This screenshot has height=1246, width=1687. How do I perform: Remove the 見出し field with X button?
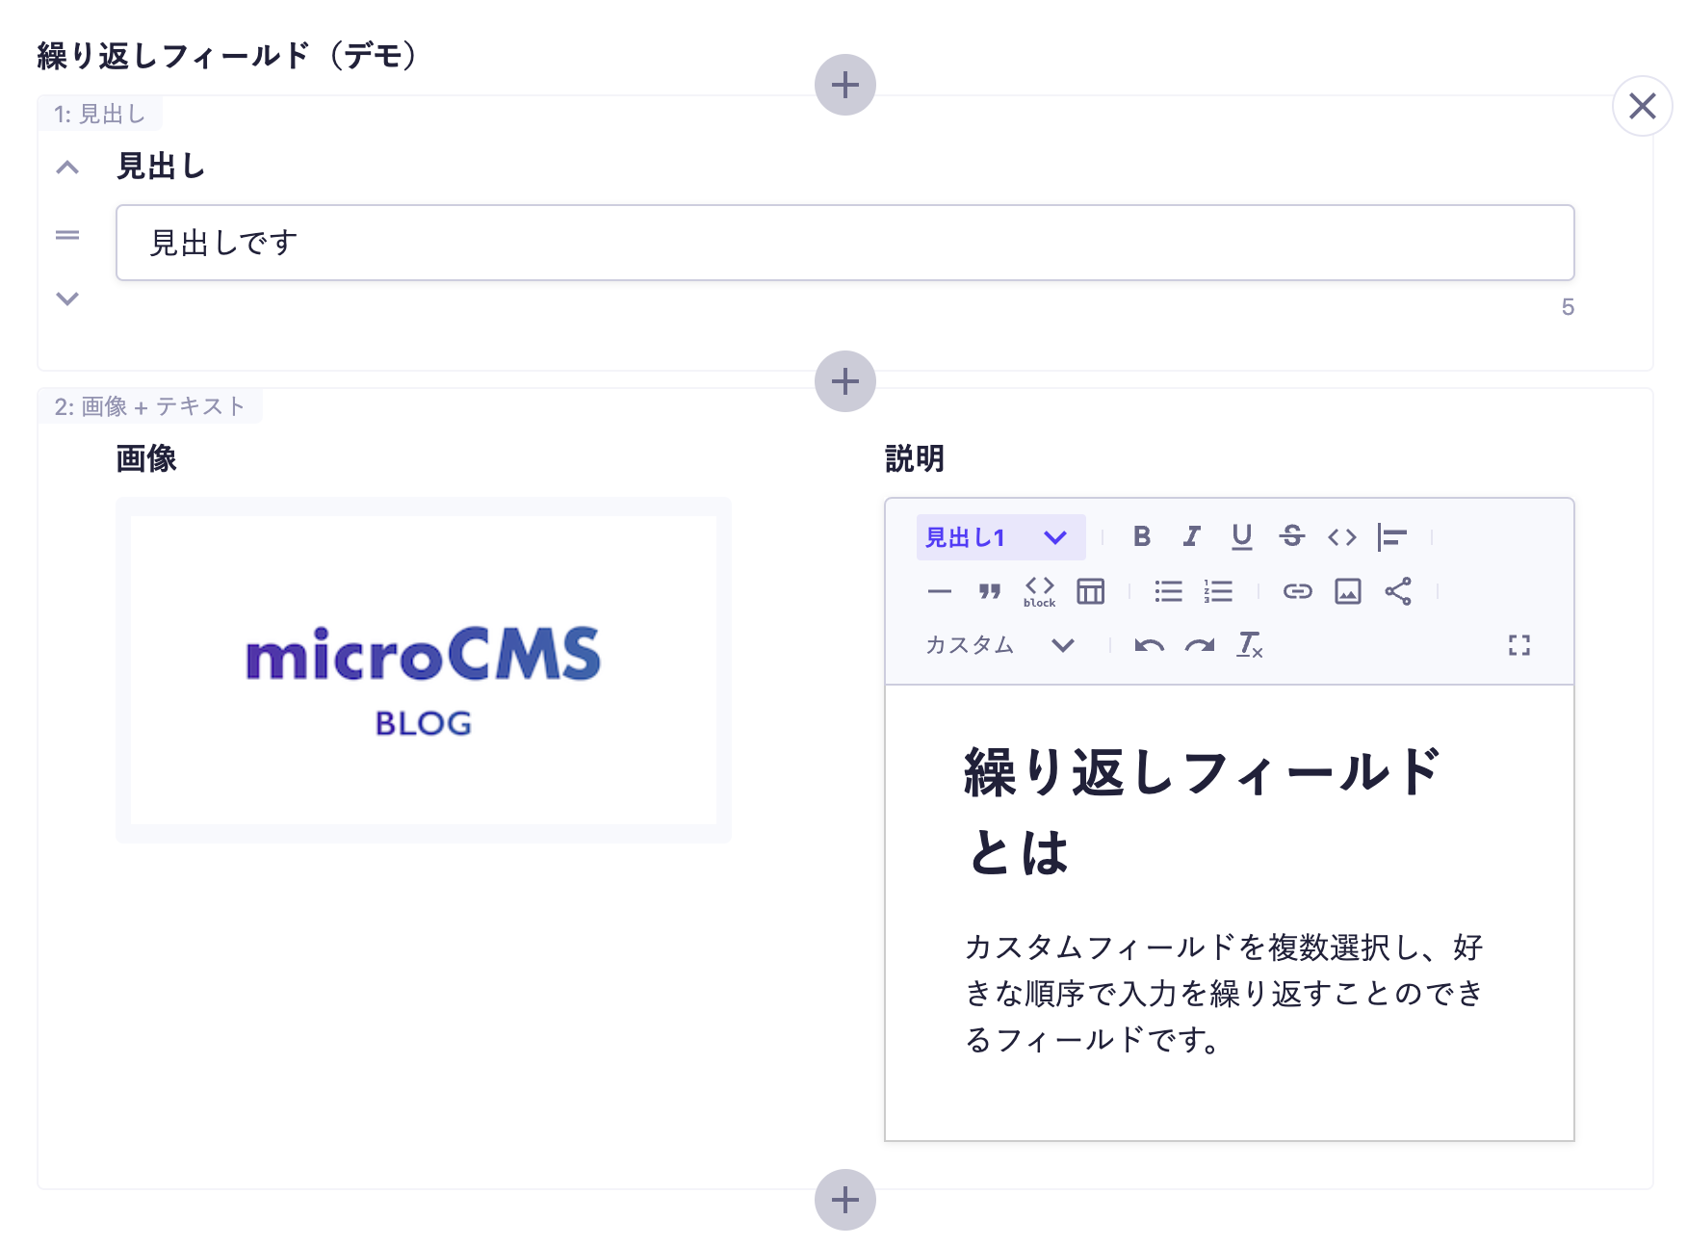coord(1643,106)
